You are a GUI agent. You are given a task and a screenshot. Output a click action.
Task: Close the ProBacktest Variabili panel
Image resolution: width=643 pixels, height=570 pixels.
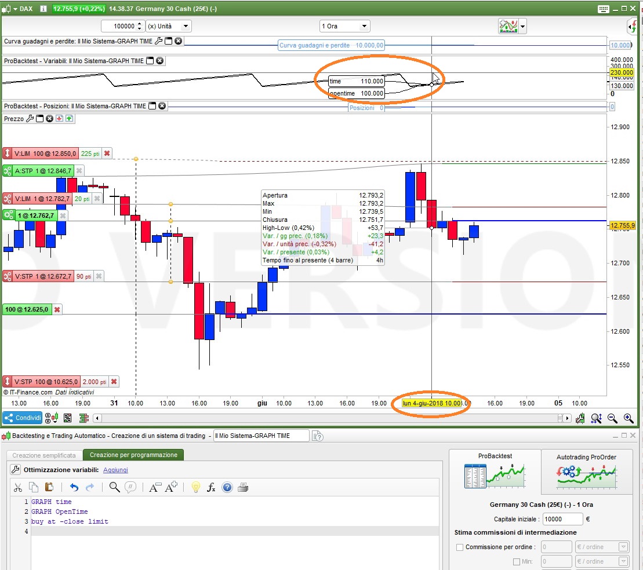(160, 61)
